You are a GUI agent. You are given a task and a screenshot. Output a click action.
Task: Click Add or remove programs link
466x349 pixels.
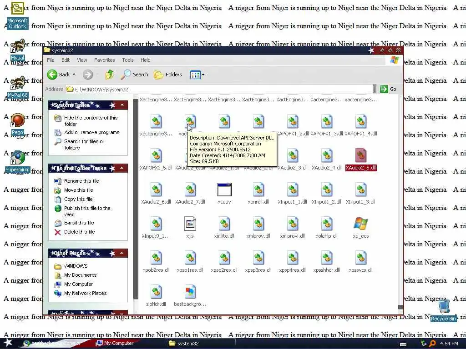click(91, 132)
